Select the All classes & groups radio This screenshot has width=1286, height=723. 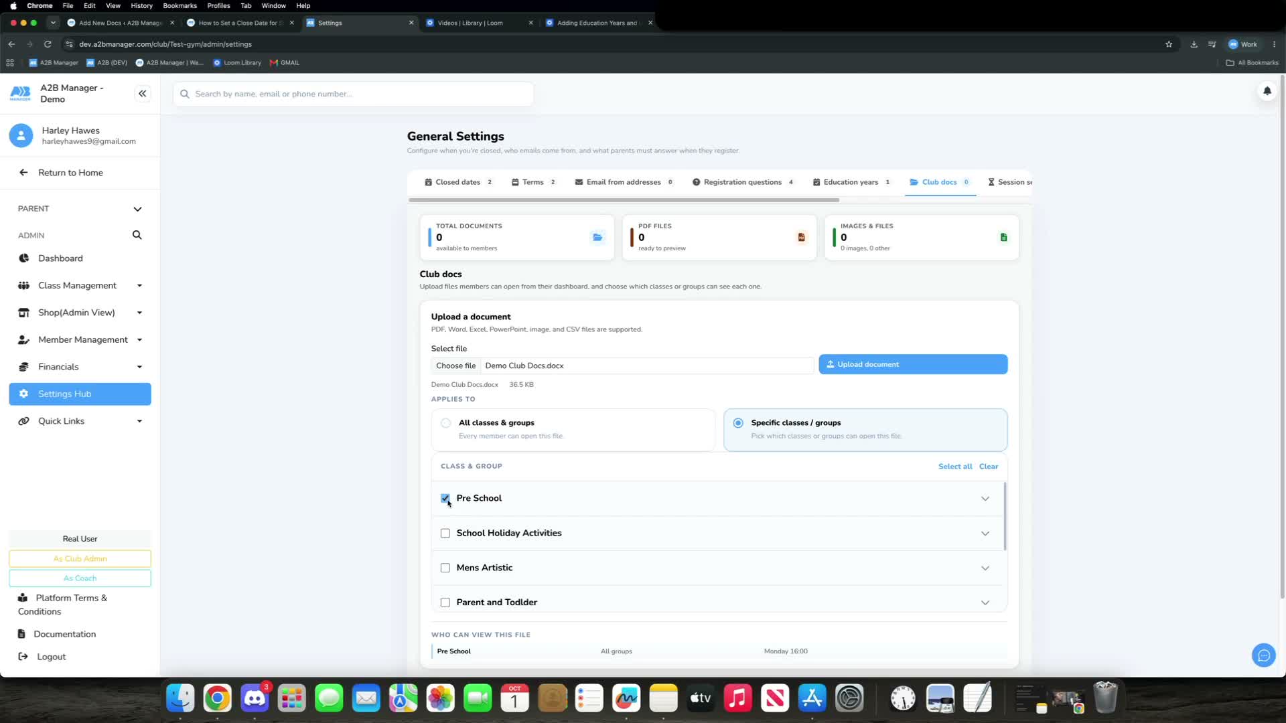[445, 423]
